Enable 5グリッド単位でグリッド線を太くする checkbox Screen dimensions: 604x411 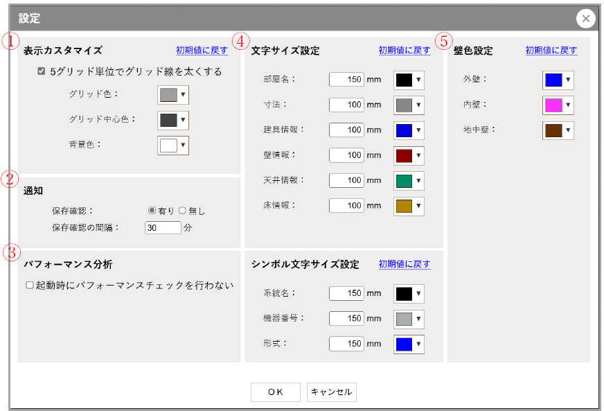pyautogui.click(x=42, y=71)
